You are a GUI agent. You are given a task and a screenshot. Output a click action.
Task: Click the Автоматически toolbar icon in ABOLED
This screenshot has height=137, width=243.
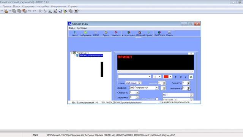tap(129, 33)
